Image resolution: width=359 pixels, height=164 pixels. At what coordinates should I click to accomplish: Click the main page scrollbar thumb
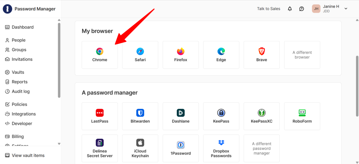(x=357, y=86)
